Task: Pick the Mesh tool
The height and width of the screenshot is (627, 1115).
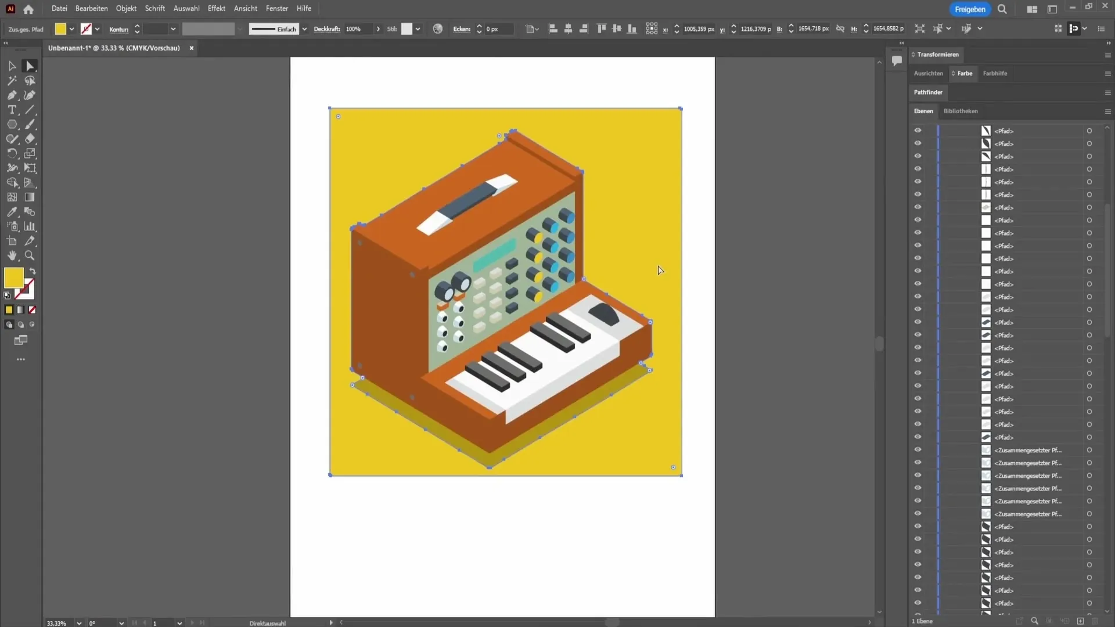Action: click(12, 197)
